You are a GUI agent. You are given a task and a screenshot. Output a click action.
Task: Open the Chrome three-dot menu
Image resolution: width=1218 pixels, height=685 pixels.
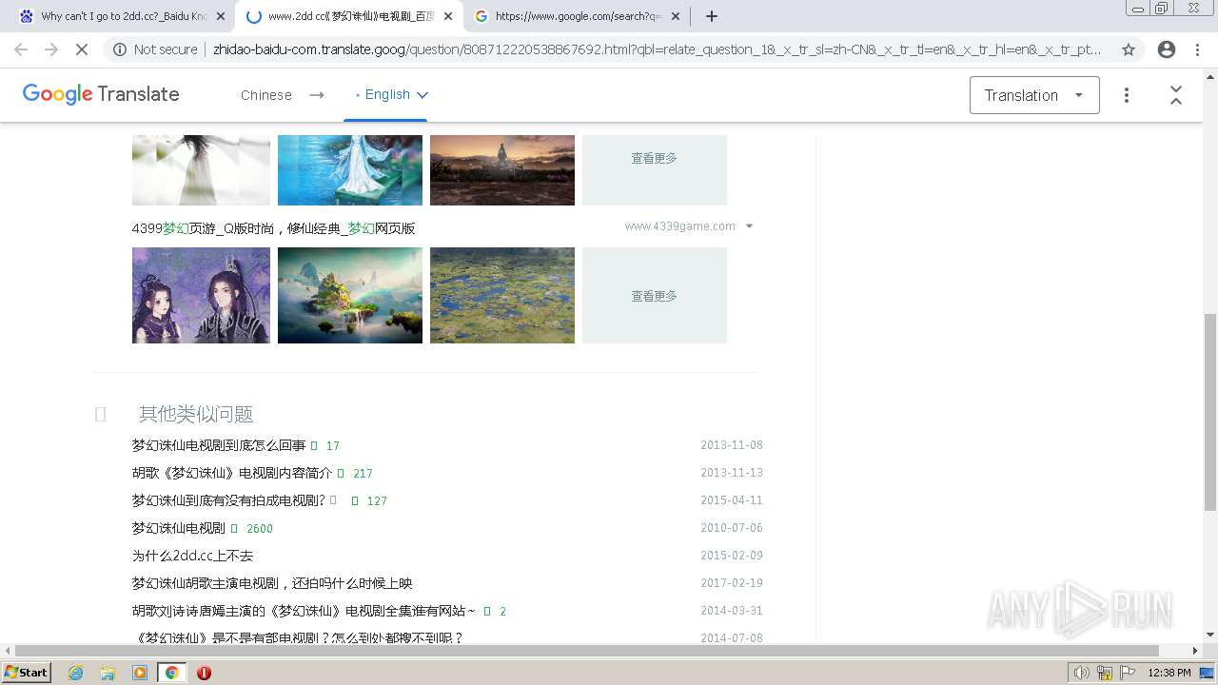(1198, 49)
